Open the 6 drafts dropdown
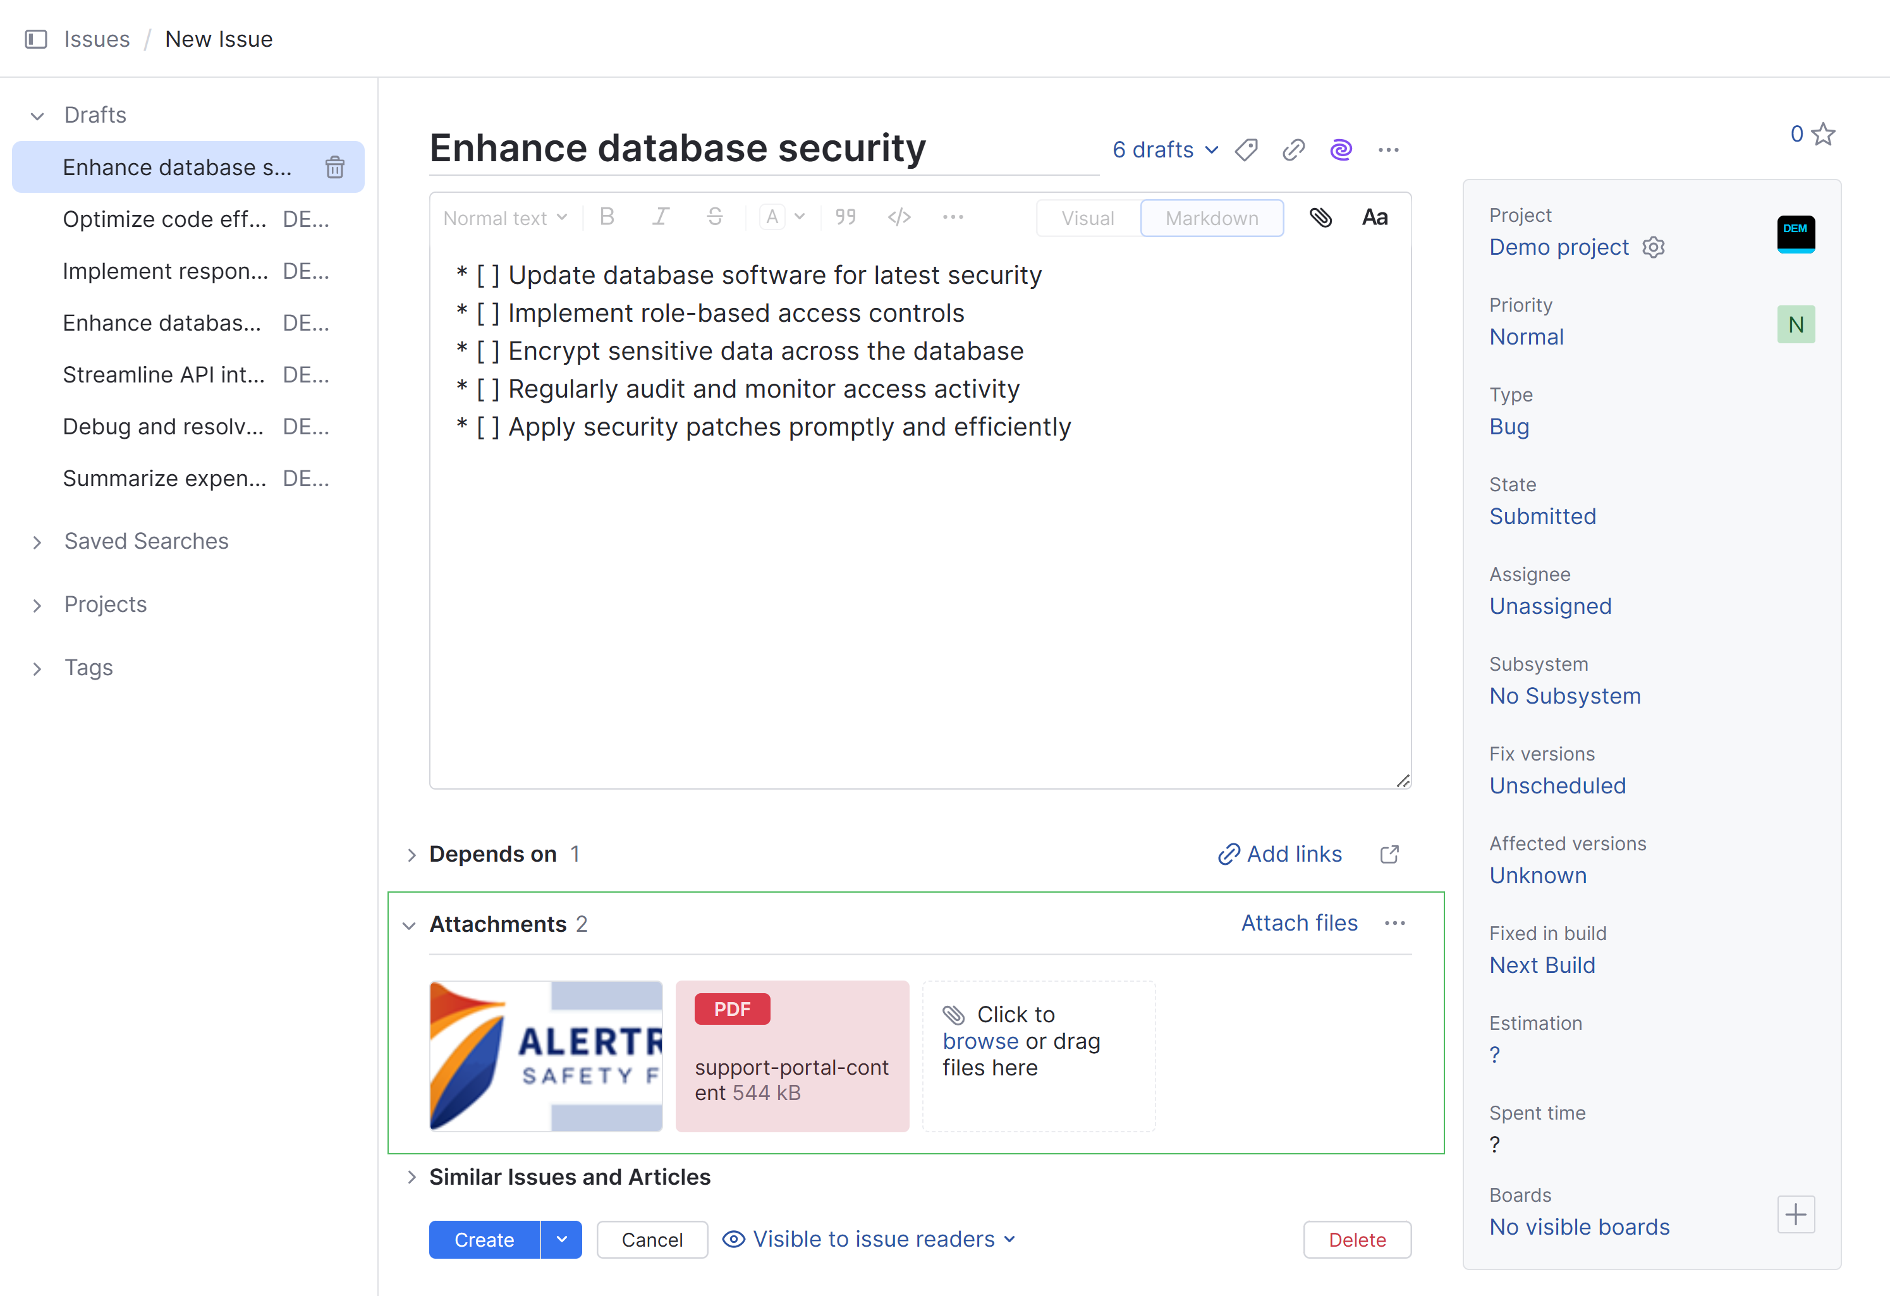The width and height of the screenshot is (1890, 1296). point(1164,150)
